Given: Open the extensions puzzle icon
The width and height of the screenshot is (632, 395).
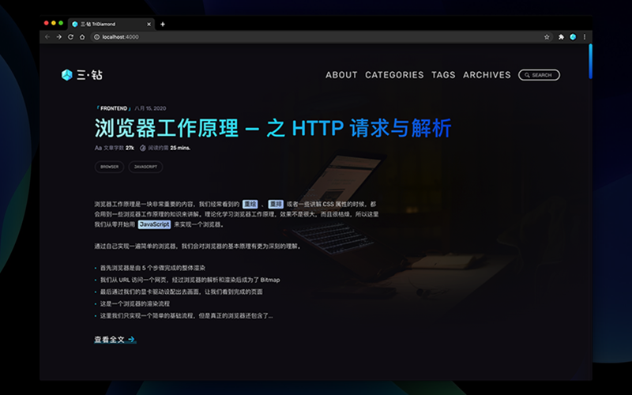Looking at the screenshot, I should [561, 37].
